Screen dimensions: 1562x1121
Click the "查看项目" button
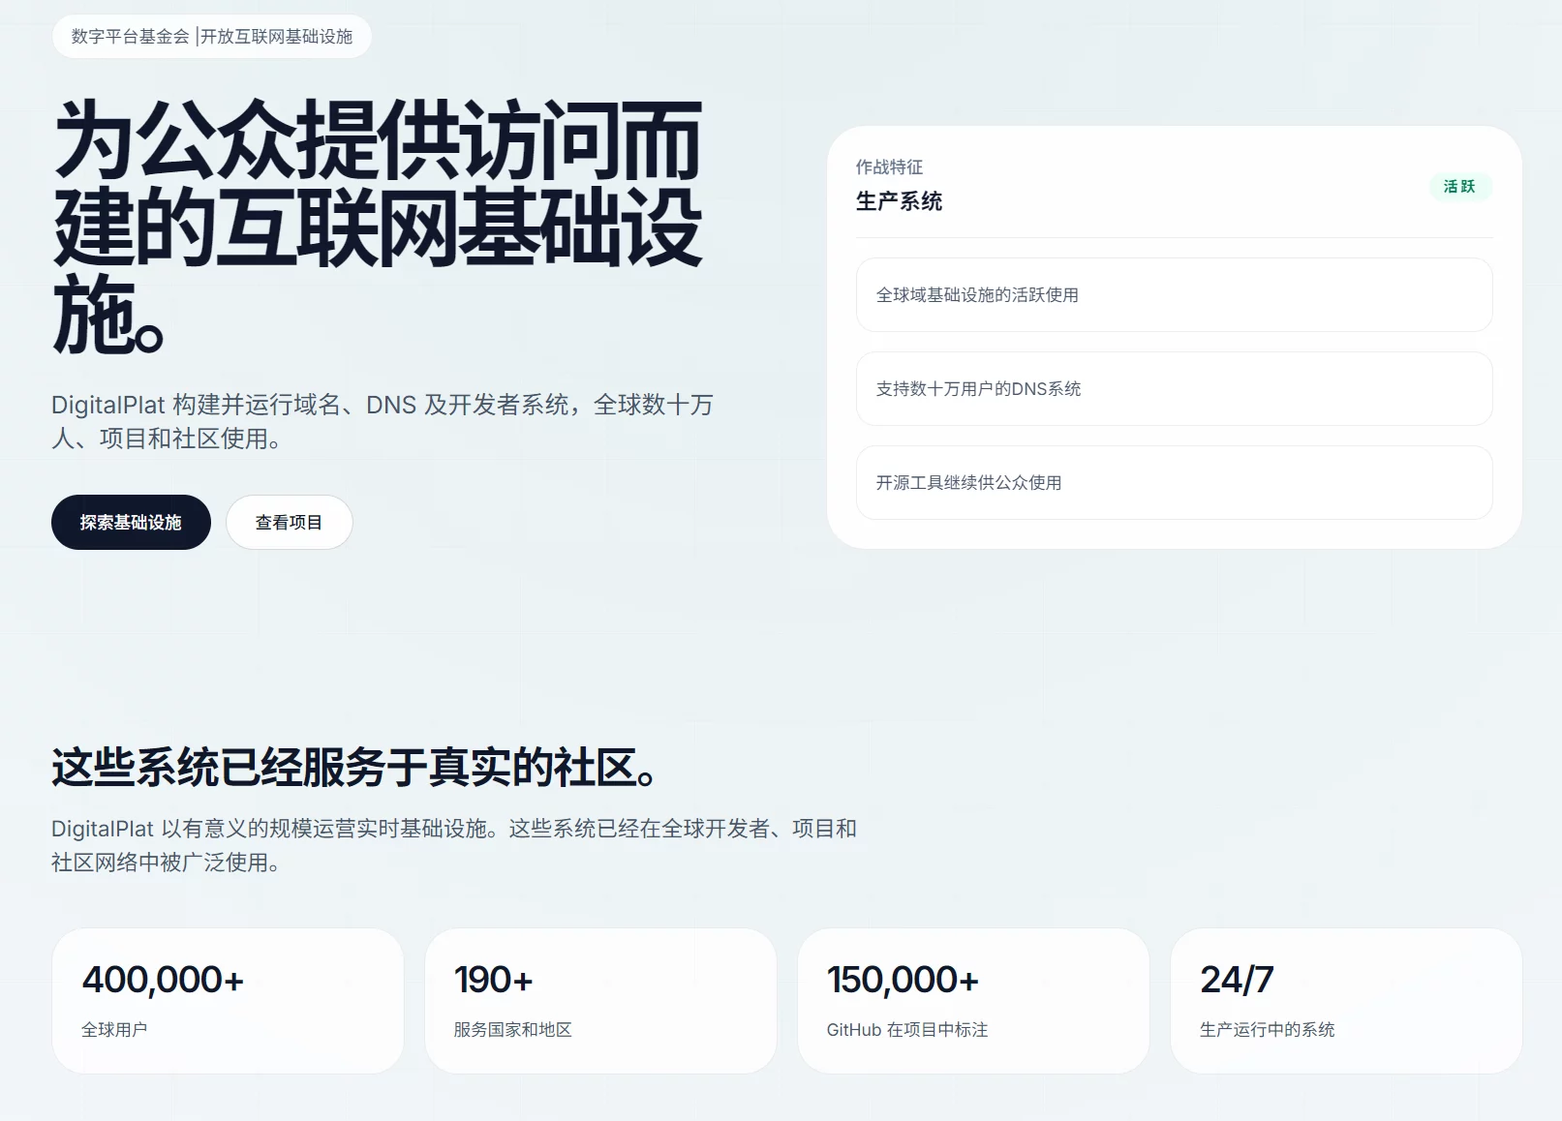tap(288, 522)
